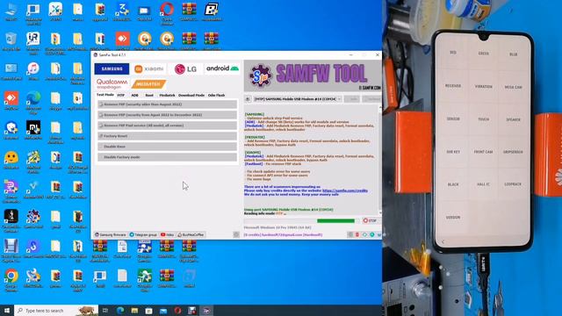Open the Telegram group link
The height and width of the screenshot is (316, 562).
(x=143, y=234)
